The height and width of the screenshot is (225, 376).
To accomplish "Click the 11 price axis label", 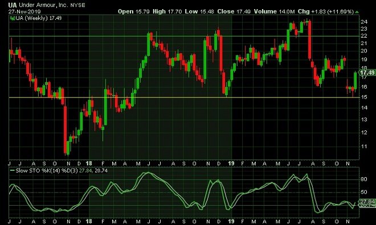I will (364, 146).
